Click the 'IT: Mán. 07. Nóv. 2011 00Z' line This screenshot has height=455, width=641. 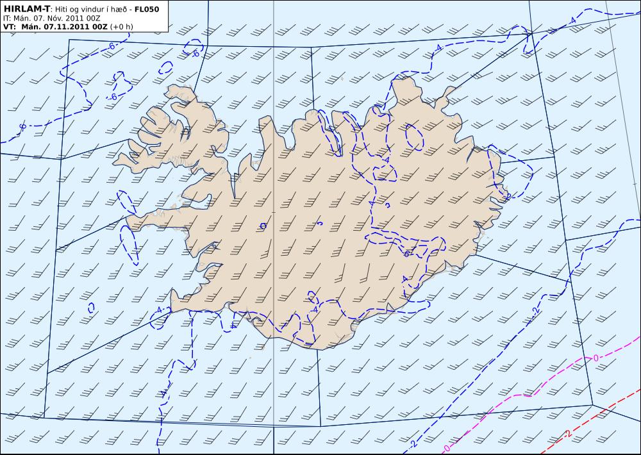coord(51,18)
